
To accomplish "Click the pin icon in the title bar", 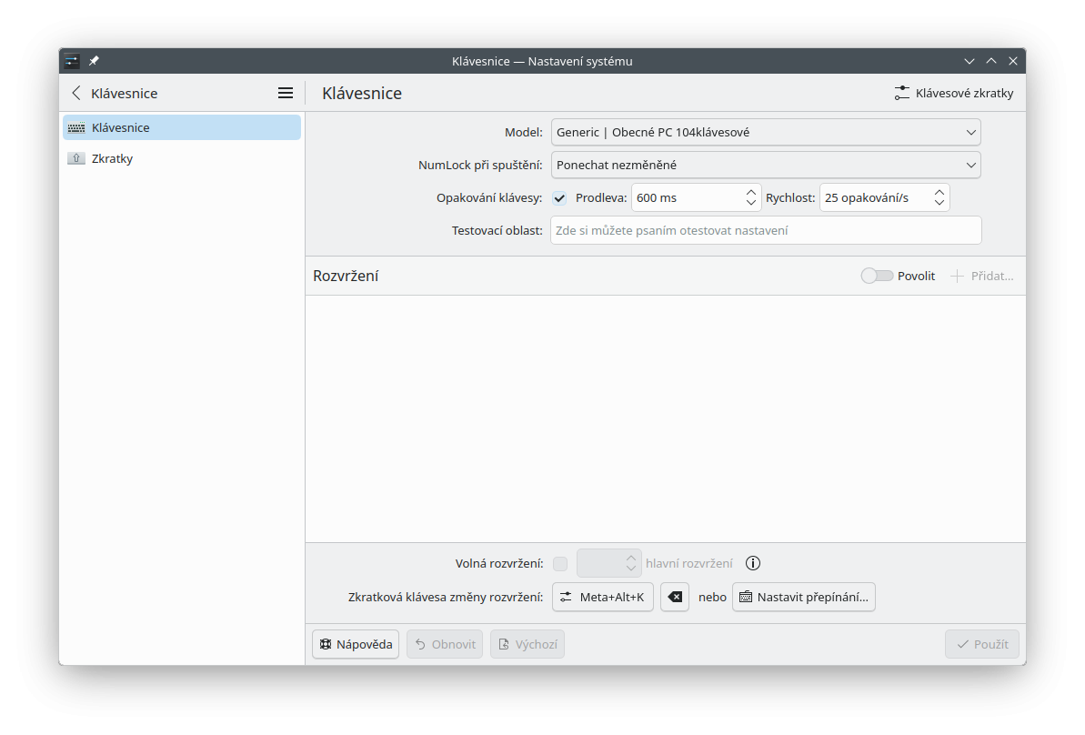I will pos(94,61).
